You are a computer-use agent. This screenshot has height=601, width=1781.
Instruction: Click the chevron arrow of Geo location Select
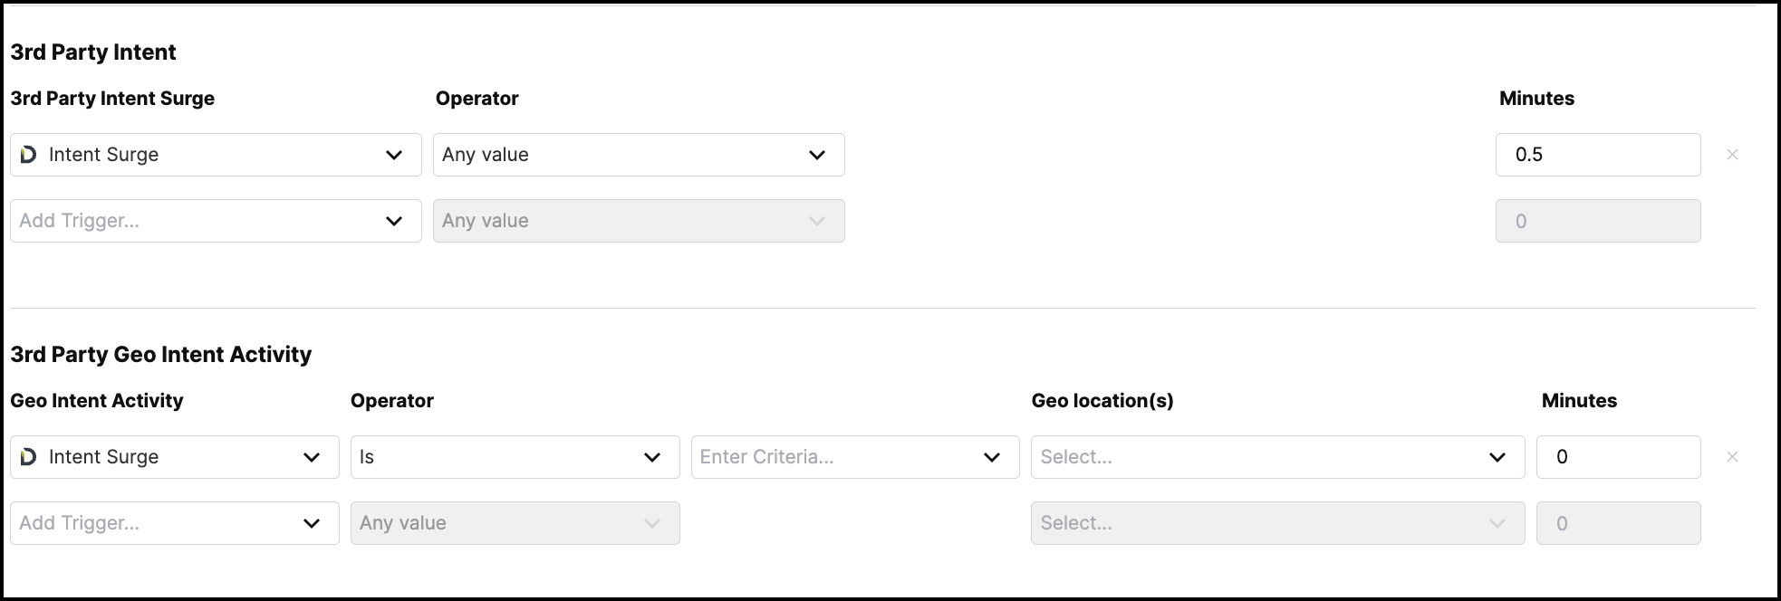point(1497,457)
